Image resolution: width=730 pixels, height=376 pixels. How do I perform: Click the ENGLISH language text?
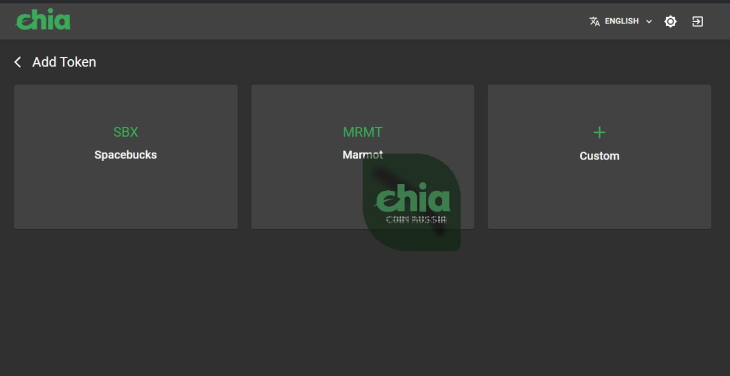click(622, 21)
